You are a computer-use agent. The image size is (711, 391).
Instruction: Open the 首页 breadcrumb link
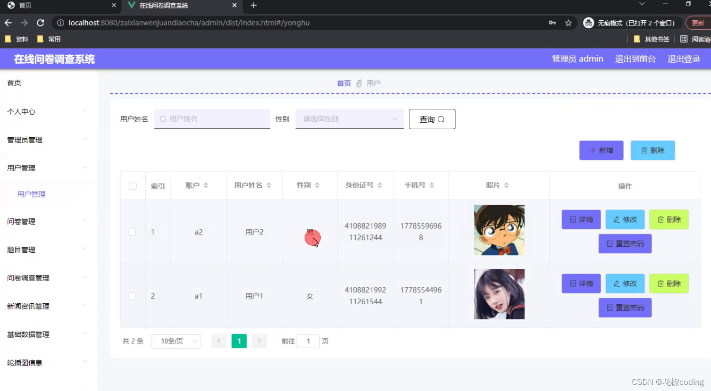click(x=343, y=83)
